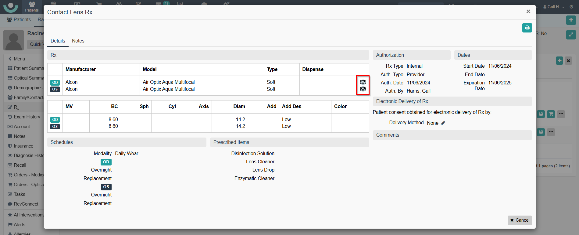
Task: Edit the Delivery Method with pencil icon
Action: (x=443, y=123)
